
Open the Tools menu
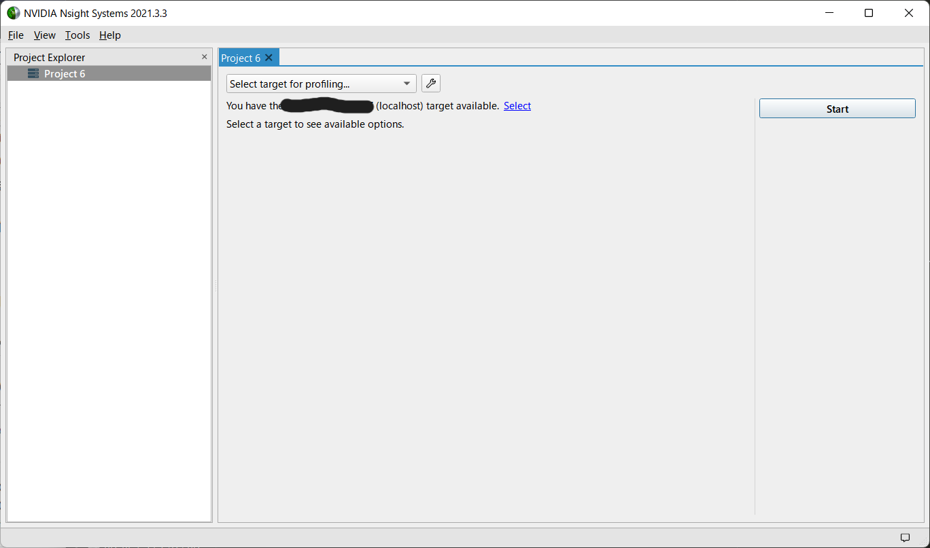77,35
